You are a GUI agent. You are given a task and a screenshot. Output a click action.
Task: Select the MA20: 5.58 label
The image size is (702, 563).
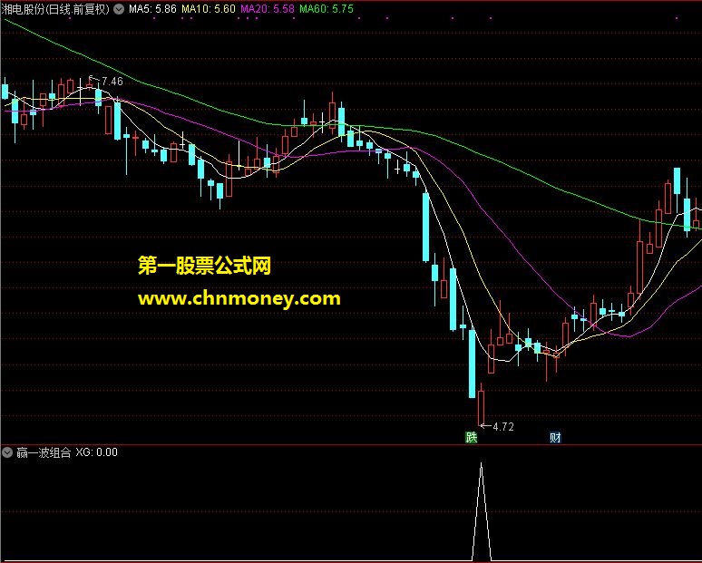[x=268, y=9]
